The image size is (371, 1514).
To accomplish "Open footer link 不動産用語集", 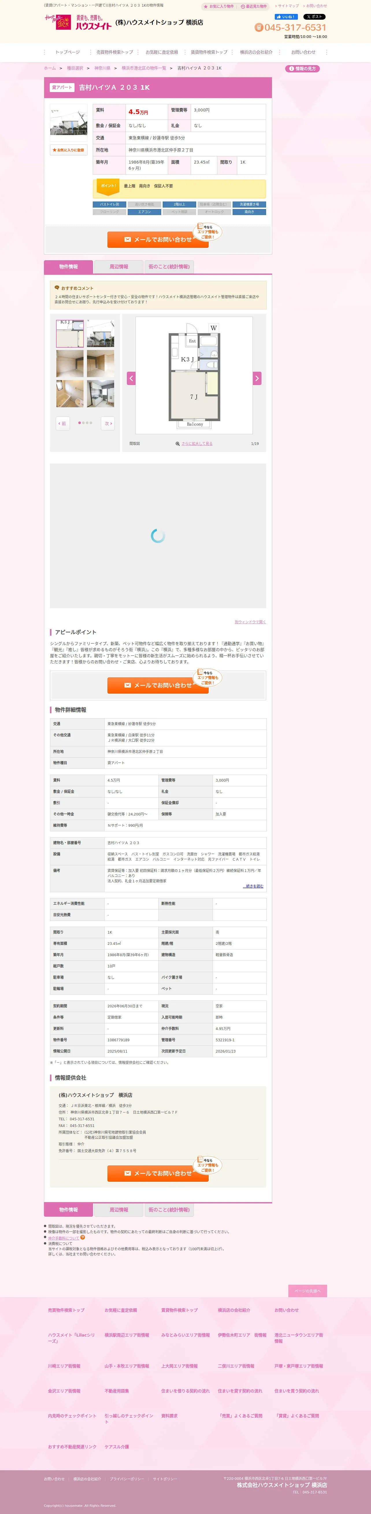I will pyautogui.click(x=117, y=1391).
